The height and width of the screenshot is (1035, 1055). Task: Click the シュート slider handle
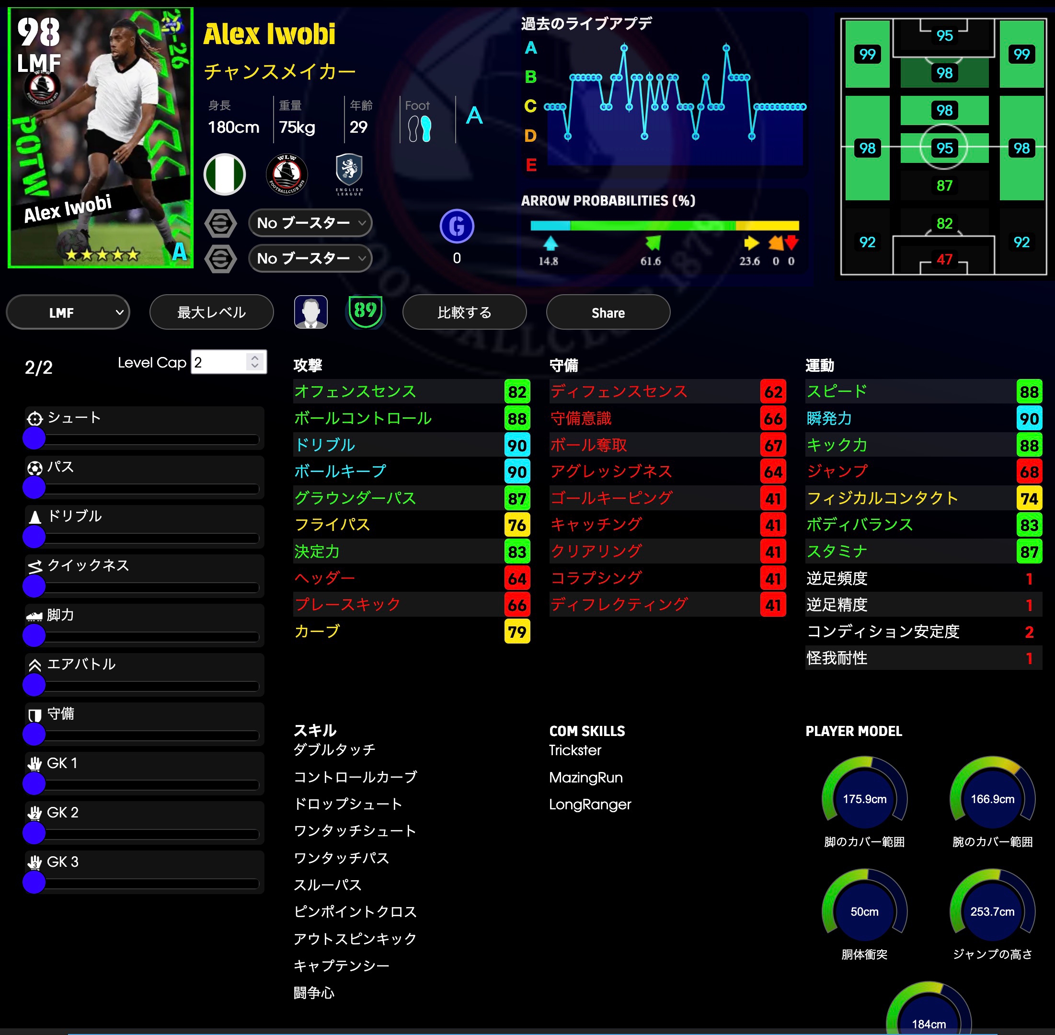tap(34, 438)
